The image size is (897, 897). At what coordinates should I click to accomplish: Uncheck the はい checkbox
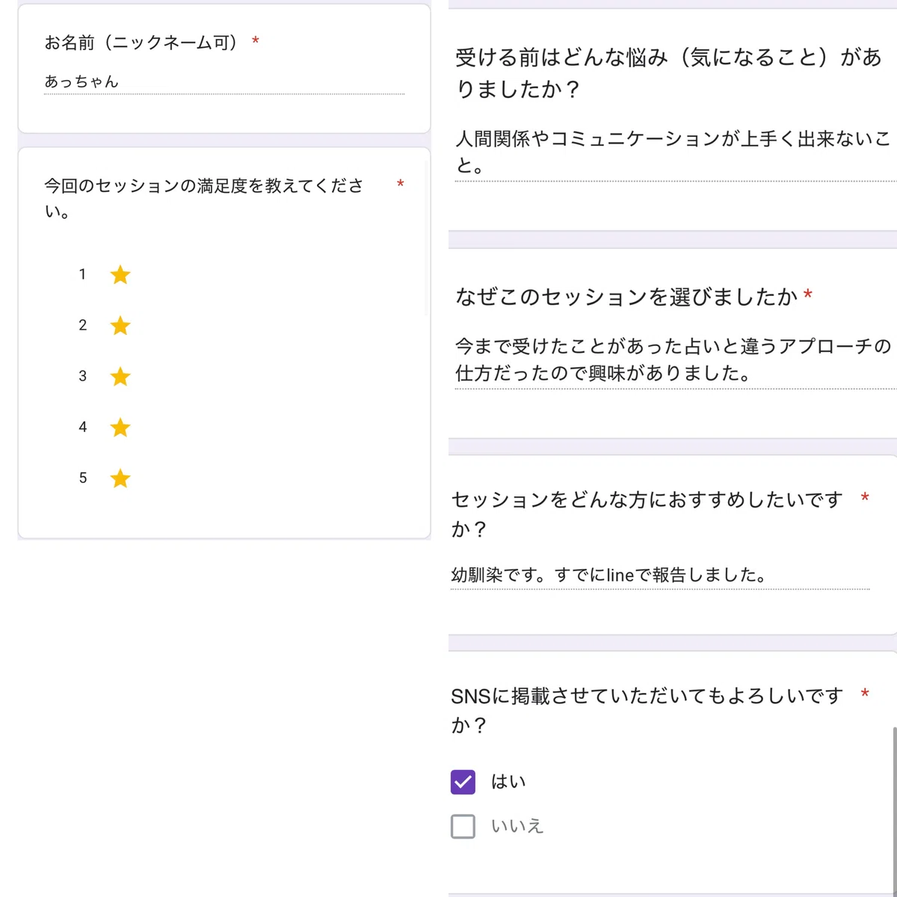point(463,782)
